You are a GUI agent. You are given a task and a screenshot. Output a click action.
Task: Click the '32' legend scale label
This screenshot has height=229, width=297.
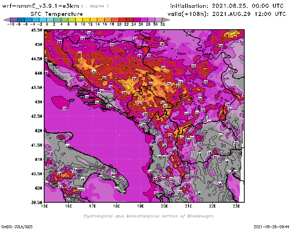163,24
